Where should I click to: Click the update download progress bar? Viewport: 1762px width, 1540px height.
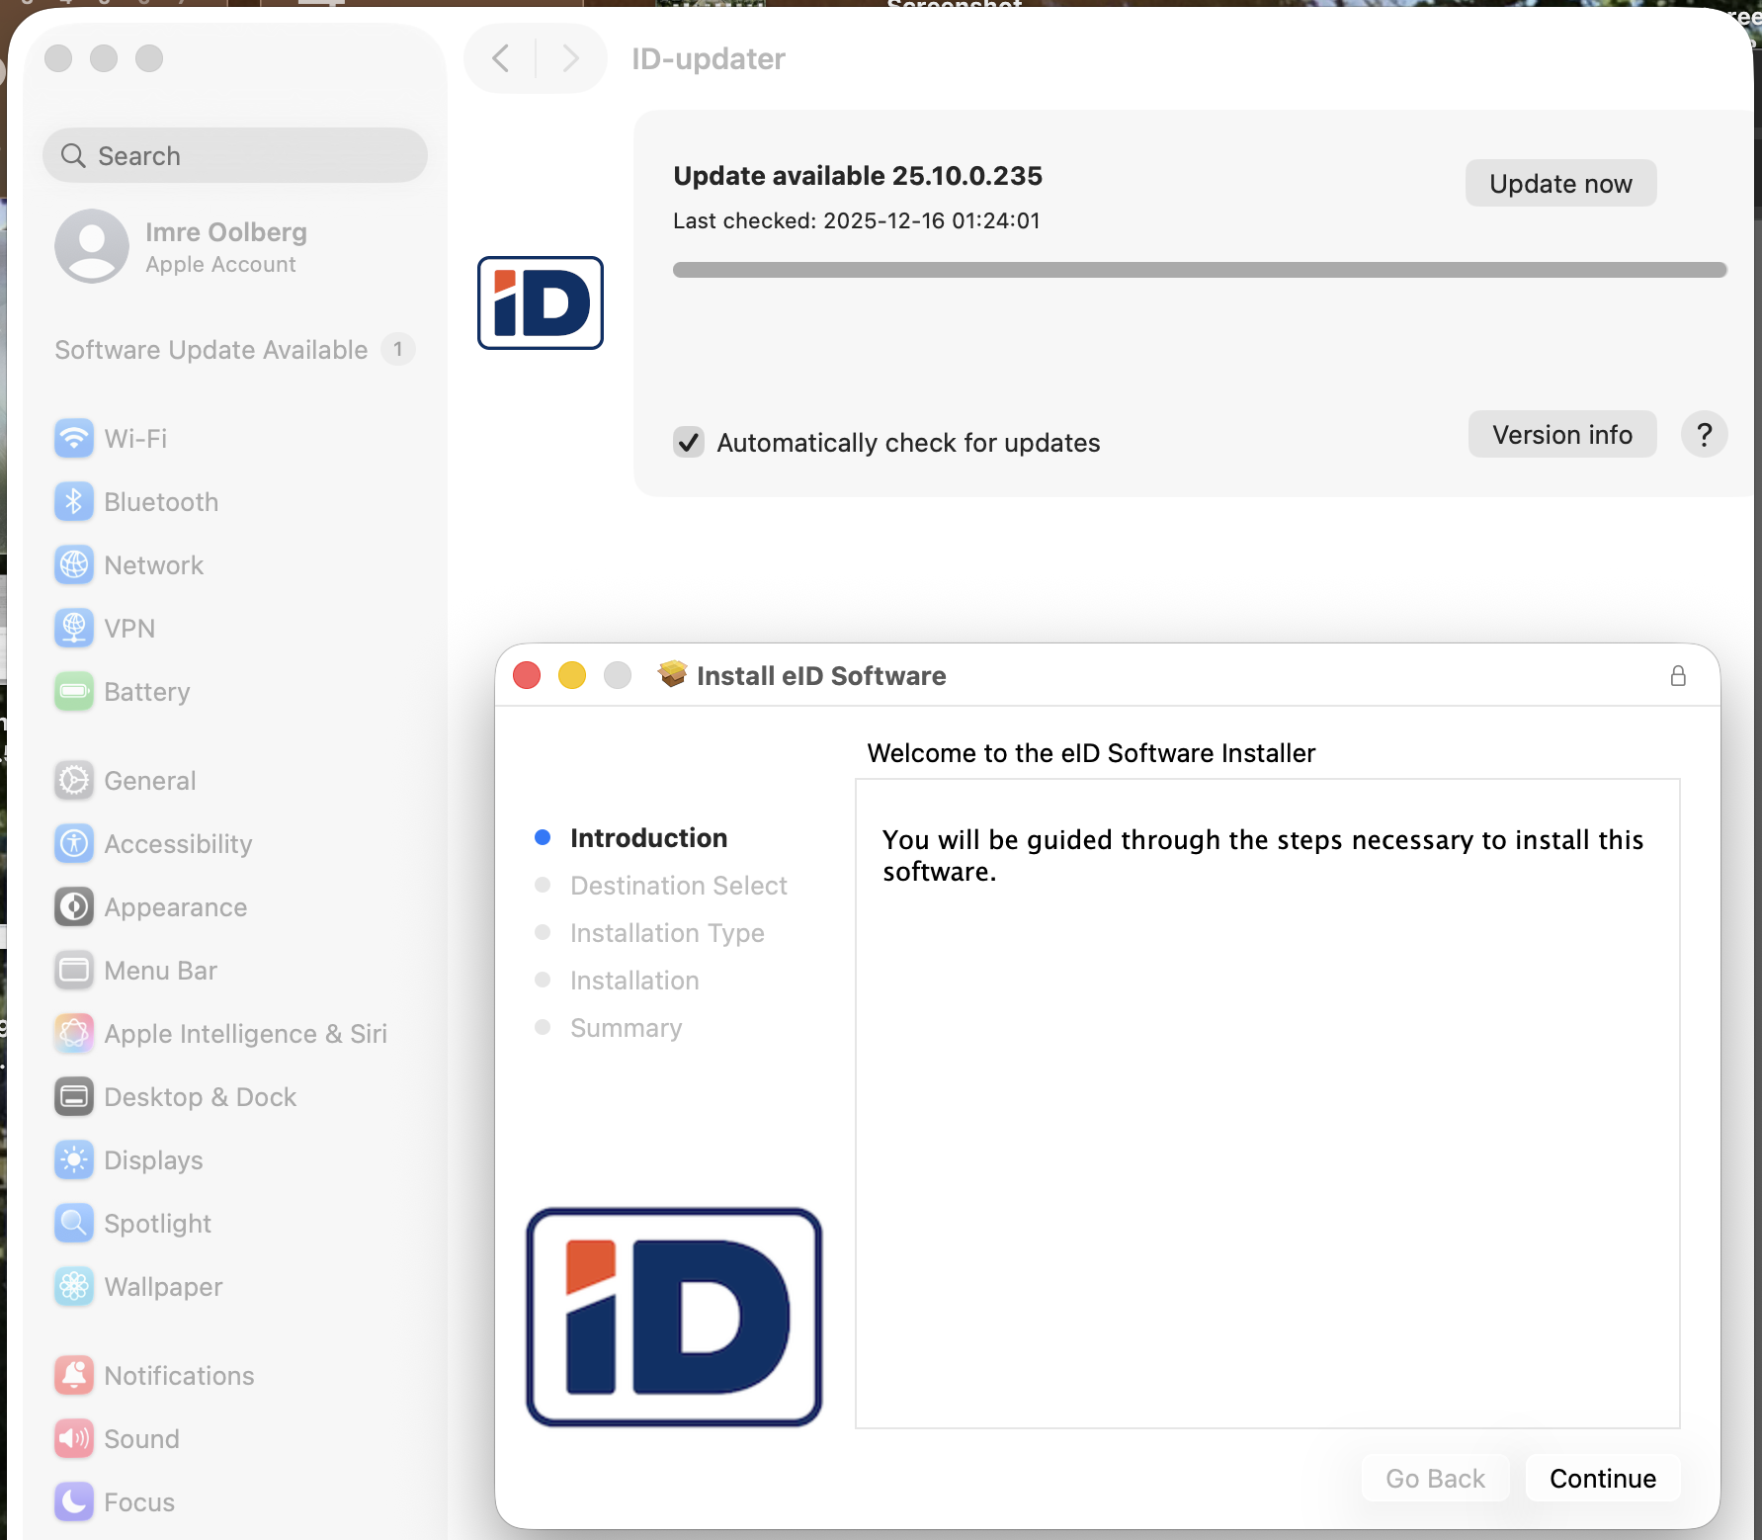click(1199, 270)
